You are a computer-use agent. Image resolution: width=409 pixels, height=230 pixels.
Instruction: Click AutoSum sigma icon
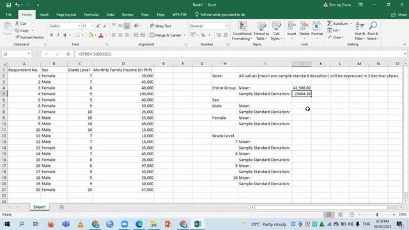[330, 24]
